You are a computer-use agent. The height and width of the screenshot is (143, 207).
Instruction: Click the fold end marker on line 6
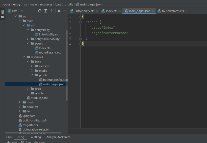point(80,44)
